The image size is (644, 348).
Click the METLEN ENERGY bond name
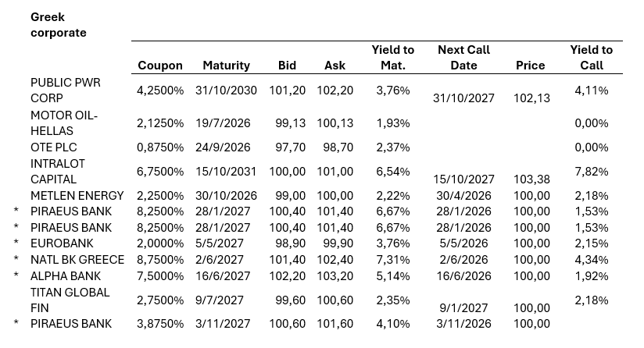77,196
